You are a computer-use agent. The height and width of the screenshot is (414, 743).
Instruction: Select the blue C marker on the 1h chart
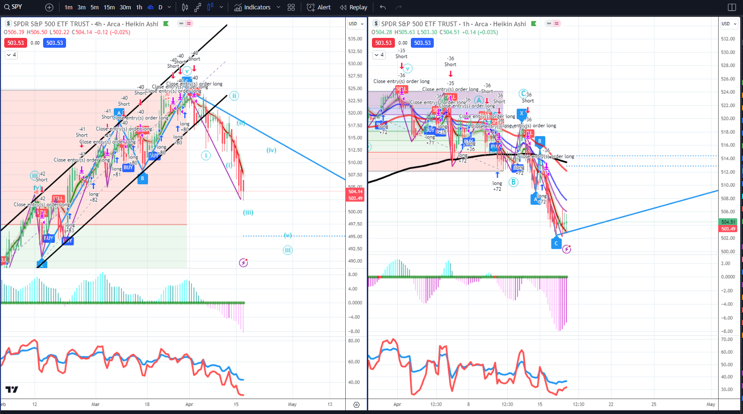tap(556, 243)
